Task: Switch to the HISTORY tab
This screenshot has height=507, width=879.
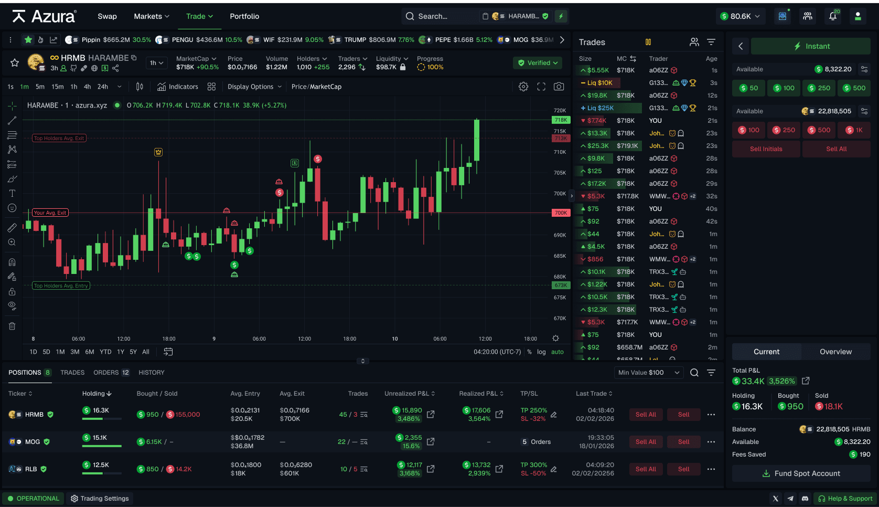Action: [152, 373]
